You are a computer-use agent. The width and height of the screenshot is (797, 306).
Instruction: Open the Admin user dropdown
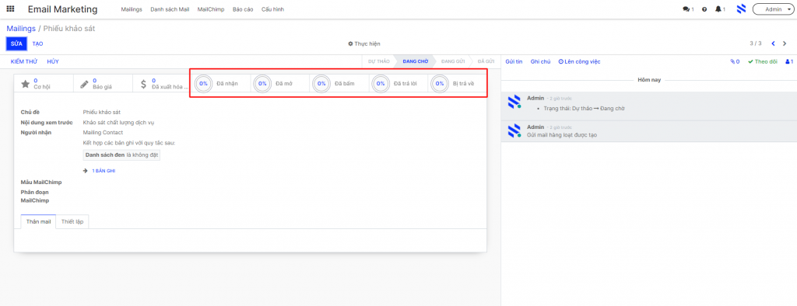point(772,9)
